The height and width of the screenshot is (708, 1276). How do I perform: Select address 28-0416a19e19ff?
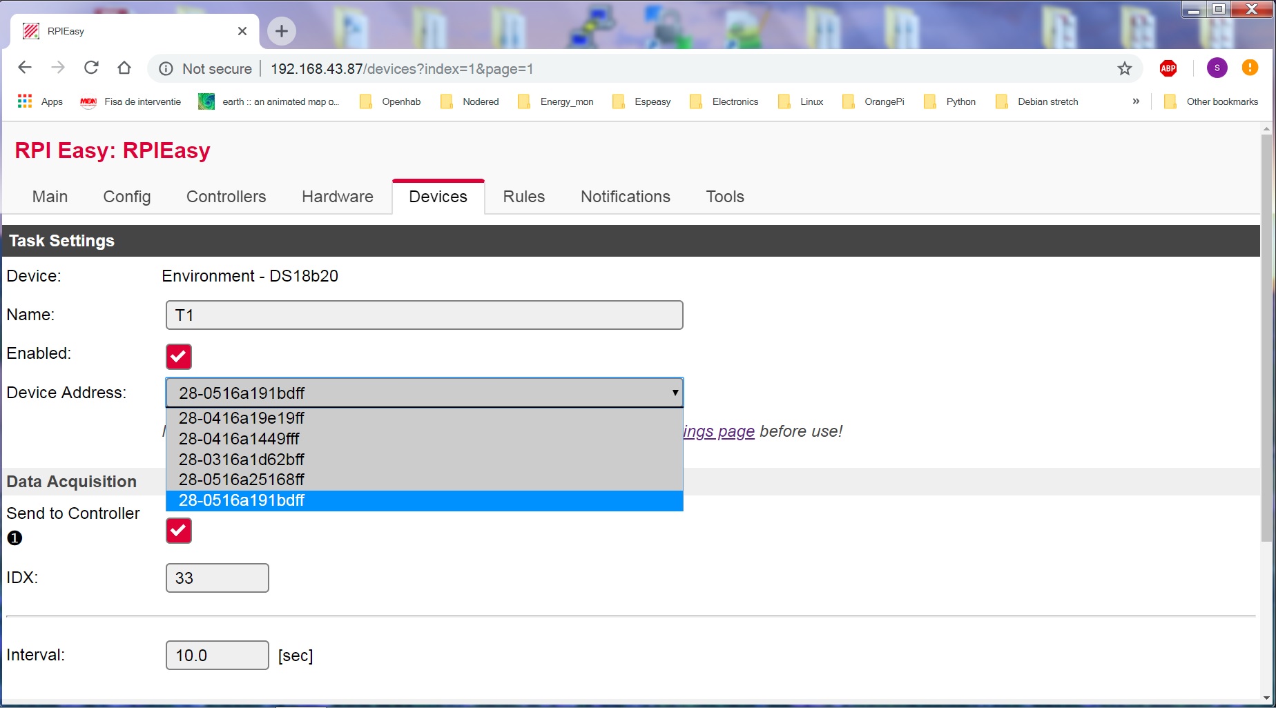(x=425, y=418)
